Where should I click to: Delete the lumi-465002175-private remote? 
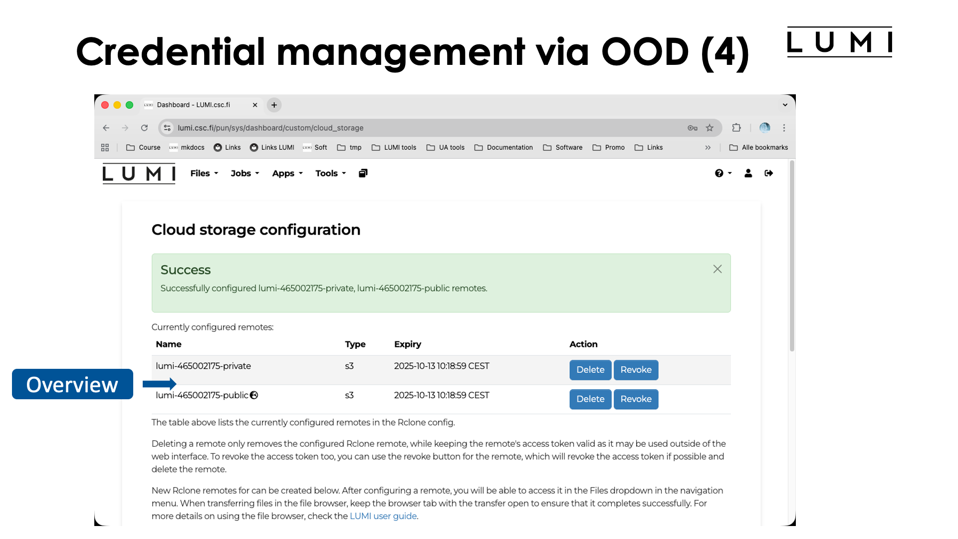pyautogui.click(x=590, y=370)
